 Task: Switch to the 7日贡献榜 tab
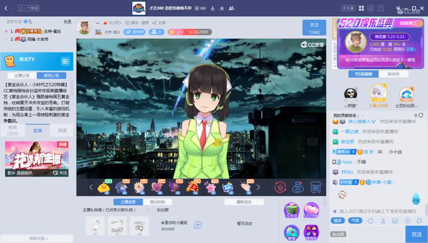tap(364, 74)
